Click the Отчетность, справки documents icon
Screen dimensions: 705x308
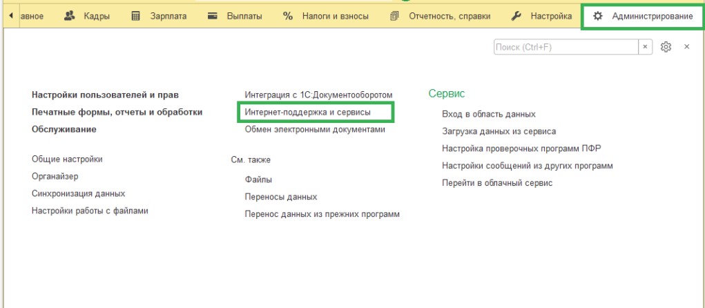[x=394, y=15]
